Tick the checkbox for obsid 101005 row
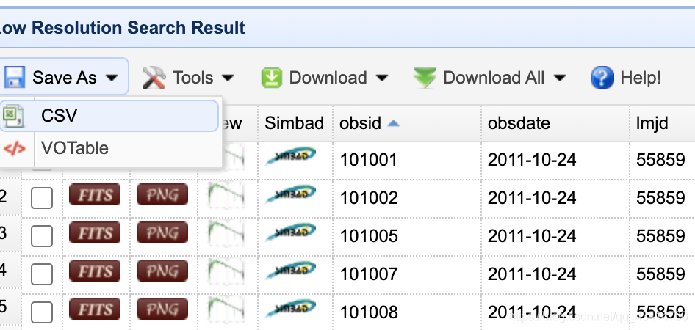Screen dimensions: 695x330 [42, 236]
